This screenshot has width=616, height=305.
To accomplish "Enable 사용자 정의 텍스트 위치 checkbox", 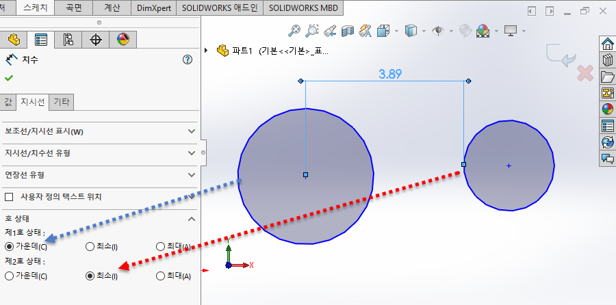I will click(10, 197).
